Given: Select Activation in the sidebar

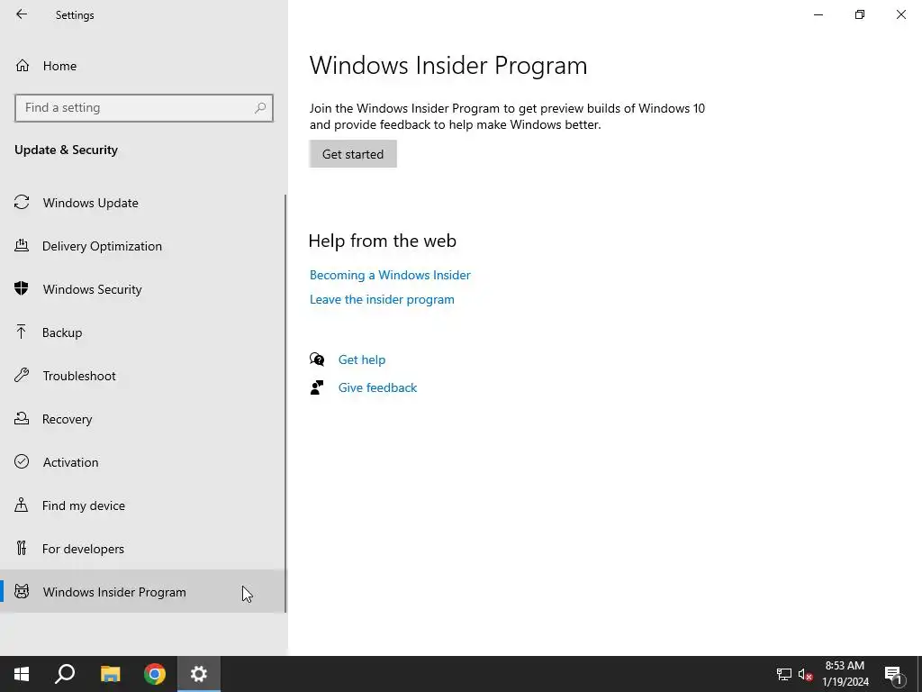Looking at the screenshot, I should (x=142, y=462).
